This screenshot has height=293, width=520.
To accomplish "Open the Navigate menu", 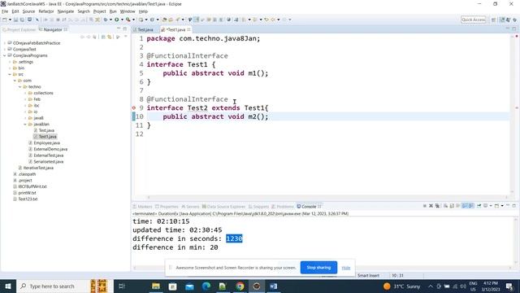I will coord(66,11).
